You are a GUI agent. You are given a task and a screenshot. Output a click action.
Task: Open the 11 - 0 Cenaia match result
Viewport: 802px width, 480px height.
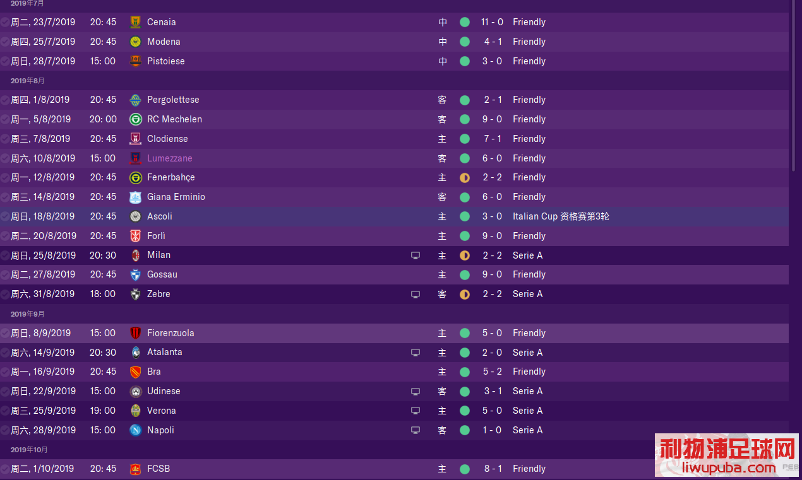point(492,22)
